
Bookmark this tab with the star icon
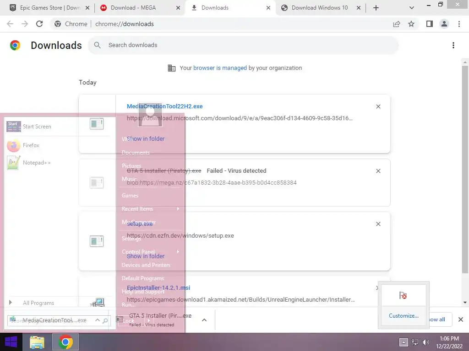pos(411,24)
